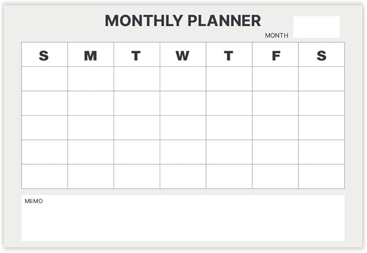The height and width of the screenshot is (253, 367).
Task: Click last-week cell under Sunday column
Action: [44, 176]
